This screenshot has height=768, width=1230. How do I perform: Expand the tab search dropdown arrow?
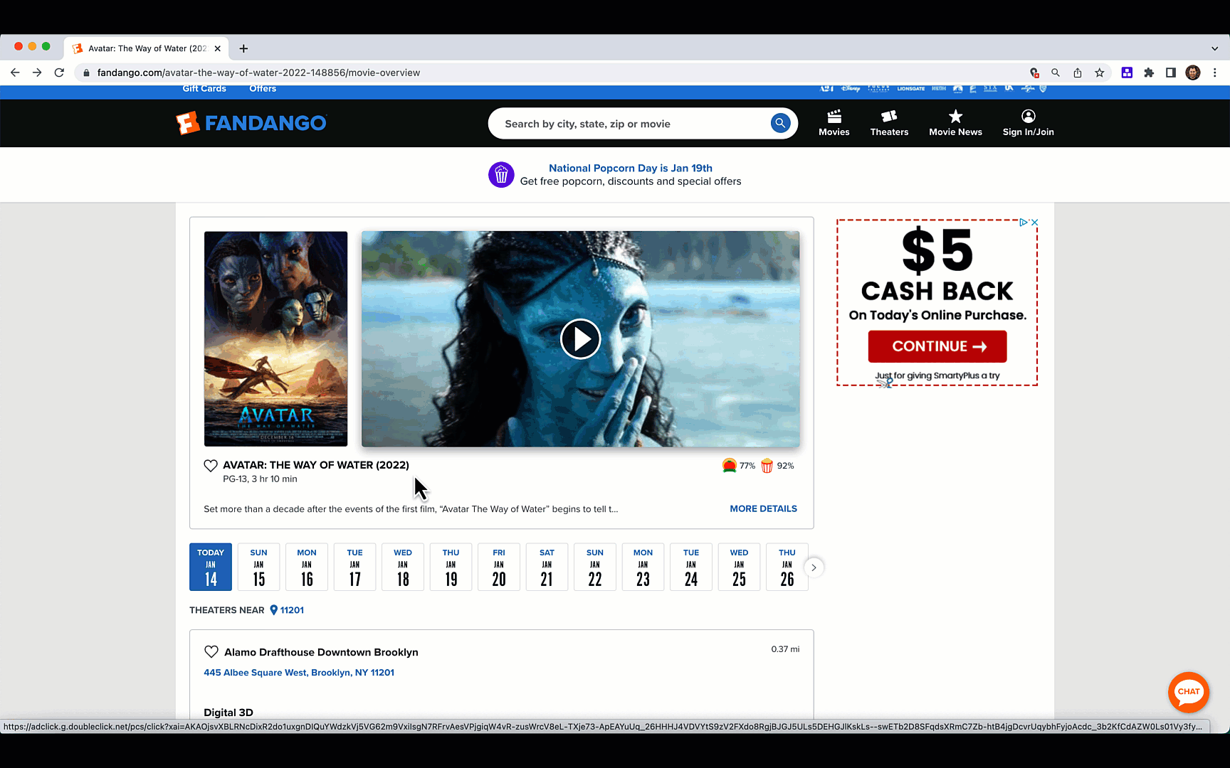coord(1214,48)
